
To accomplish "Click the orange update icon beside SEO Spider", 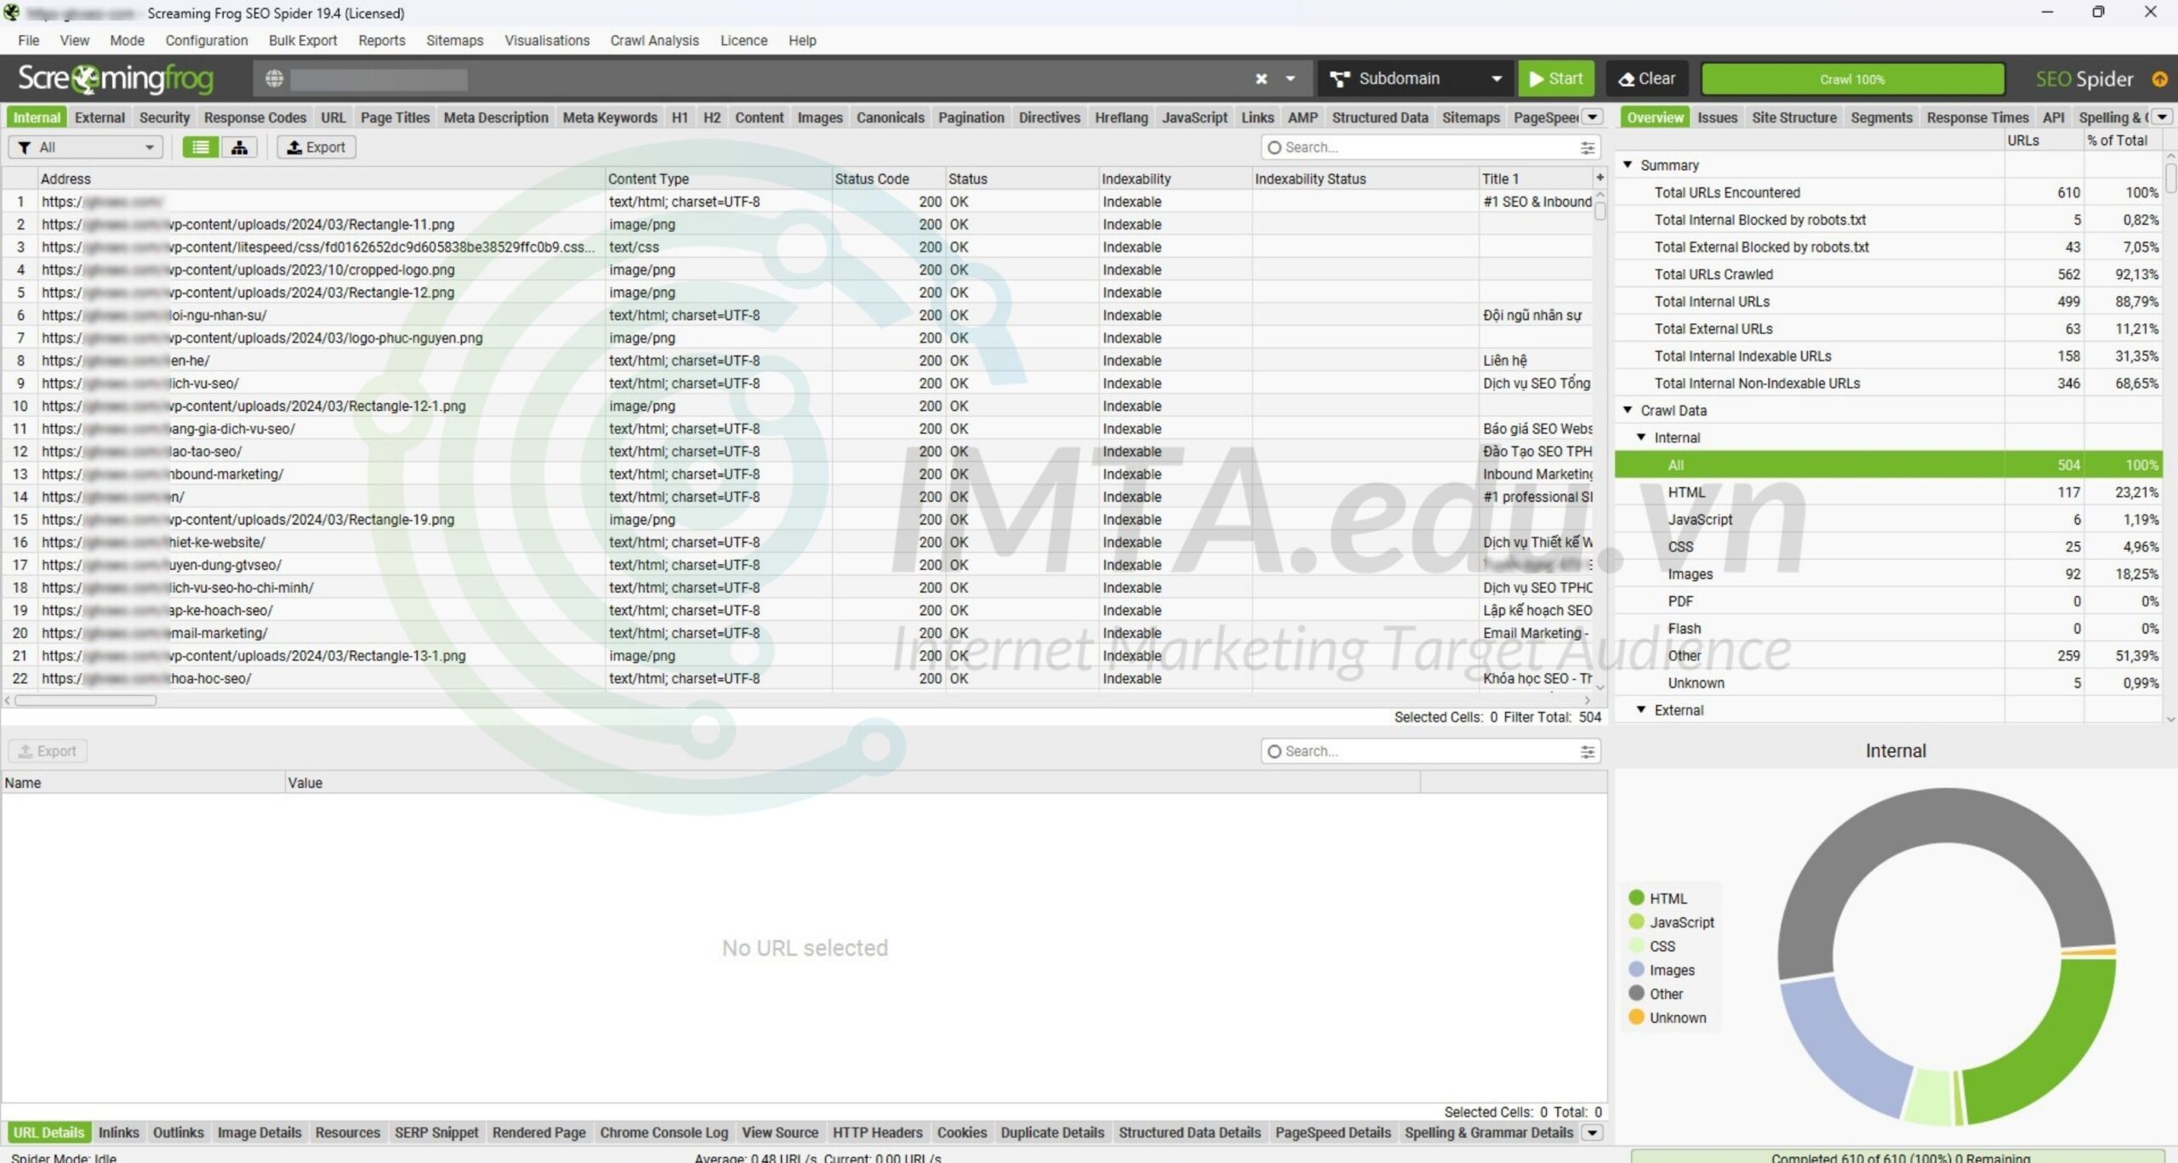I will pos(2159,79).
